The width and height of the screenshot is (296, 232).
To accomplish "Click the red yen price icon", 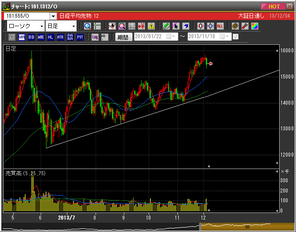I will pos(142,26).
